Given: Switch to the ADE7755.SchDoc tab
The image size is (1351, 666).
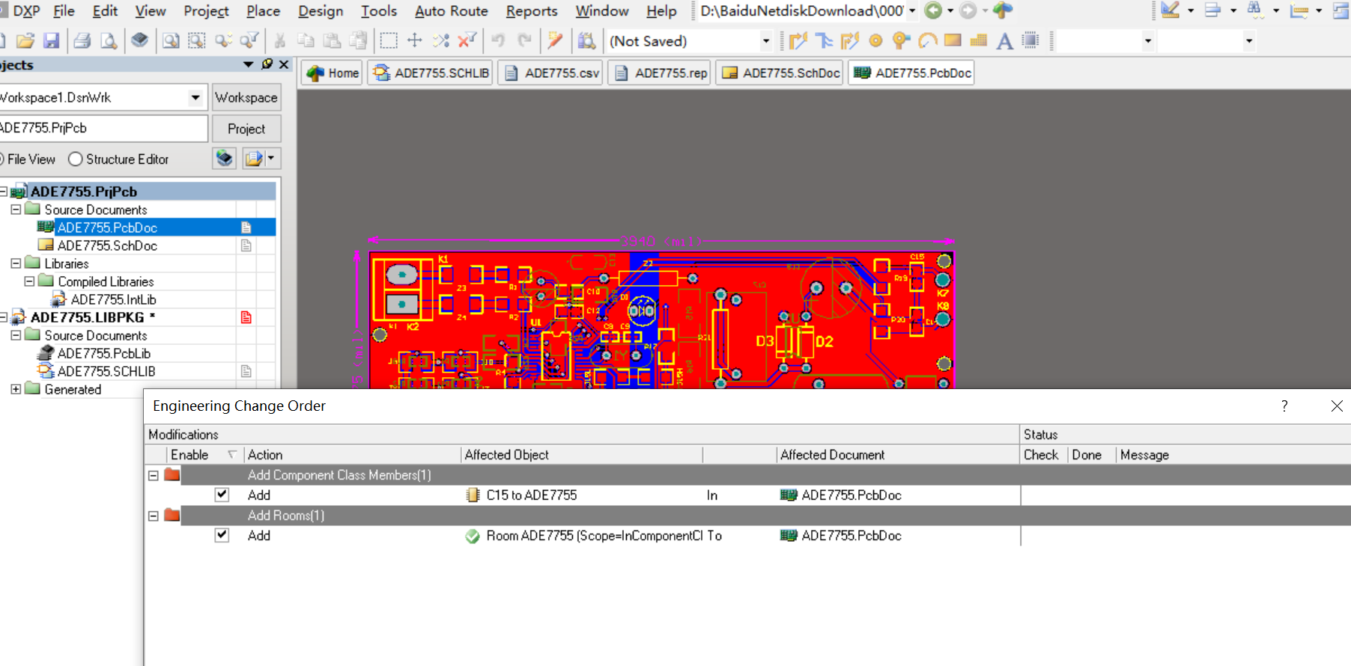Looking at the screenshot, I should 780,73.
